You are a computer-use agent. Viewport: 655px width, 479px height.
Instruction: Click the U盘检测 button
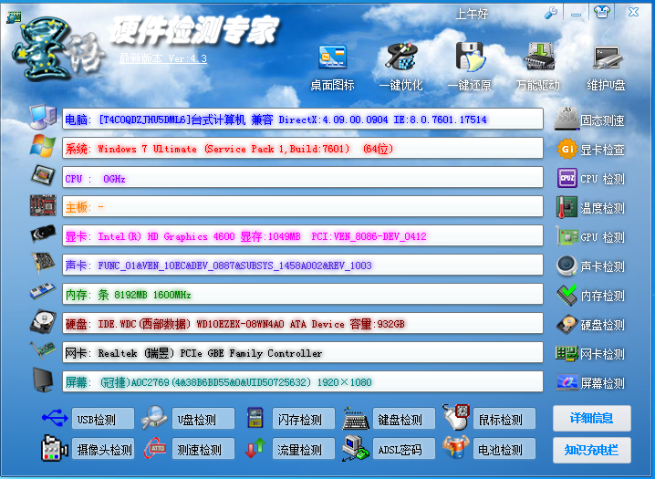click(203, 419)
